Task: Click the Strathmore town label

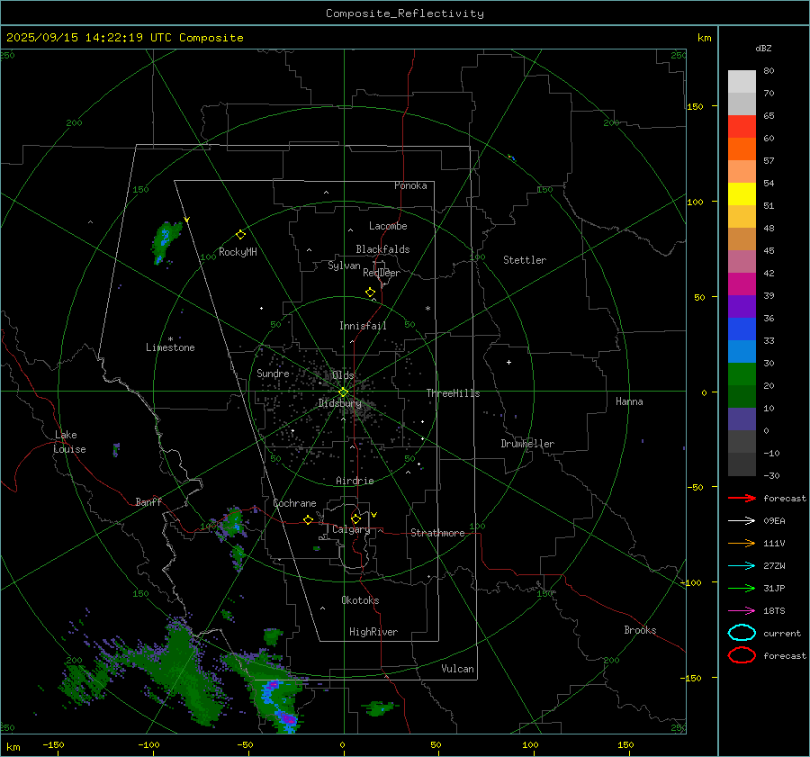Action: click(437, 533)
